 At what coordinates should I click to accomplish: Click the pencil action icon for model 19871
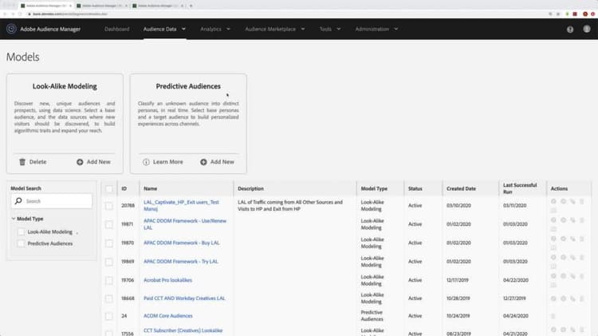click(x=572, y=220)
